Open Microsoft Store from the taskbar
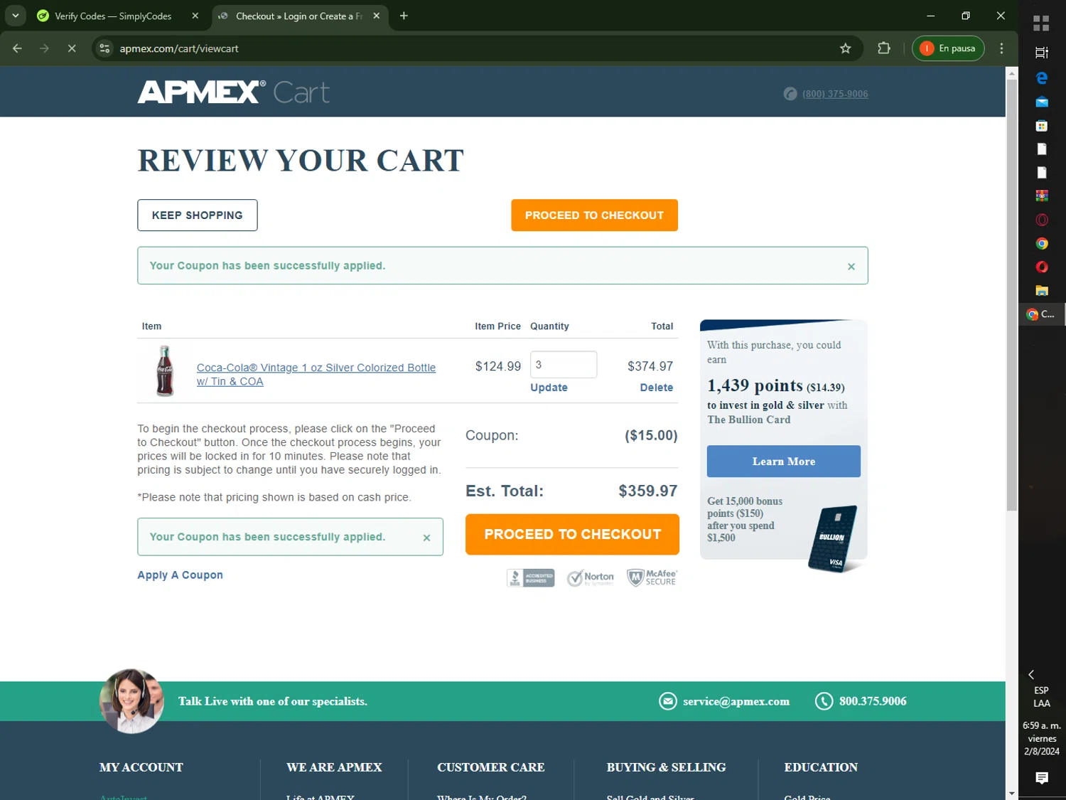The image size is (1066, 800). [1041, 126]
